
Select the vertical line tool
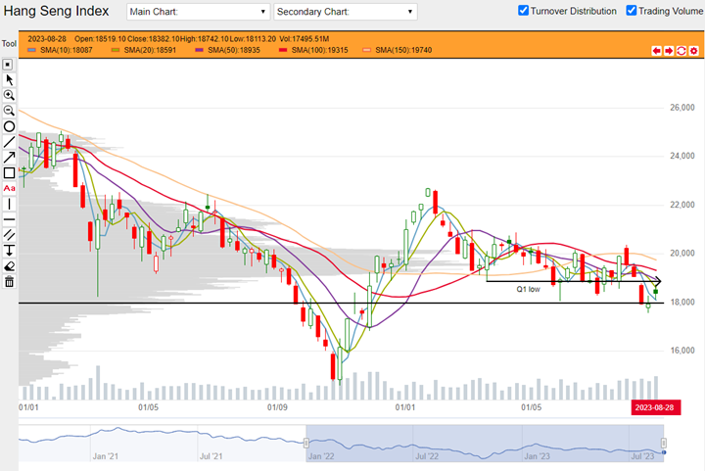click(x=9, y=204)
